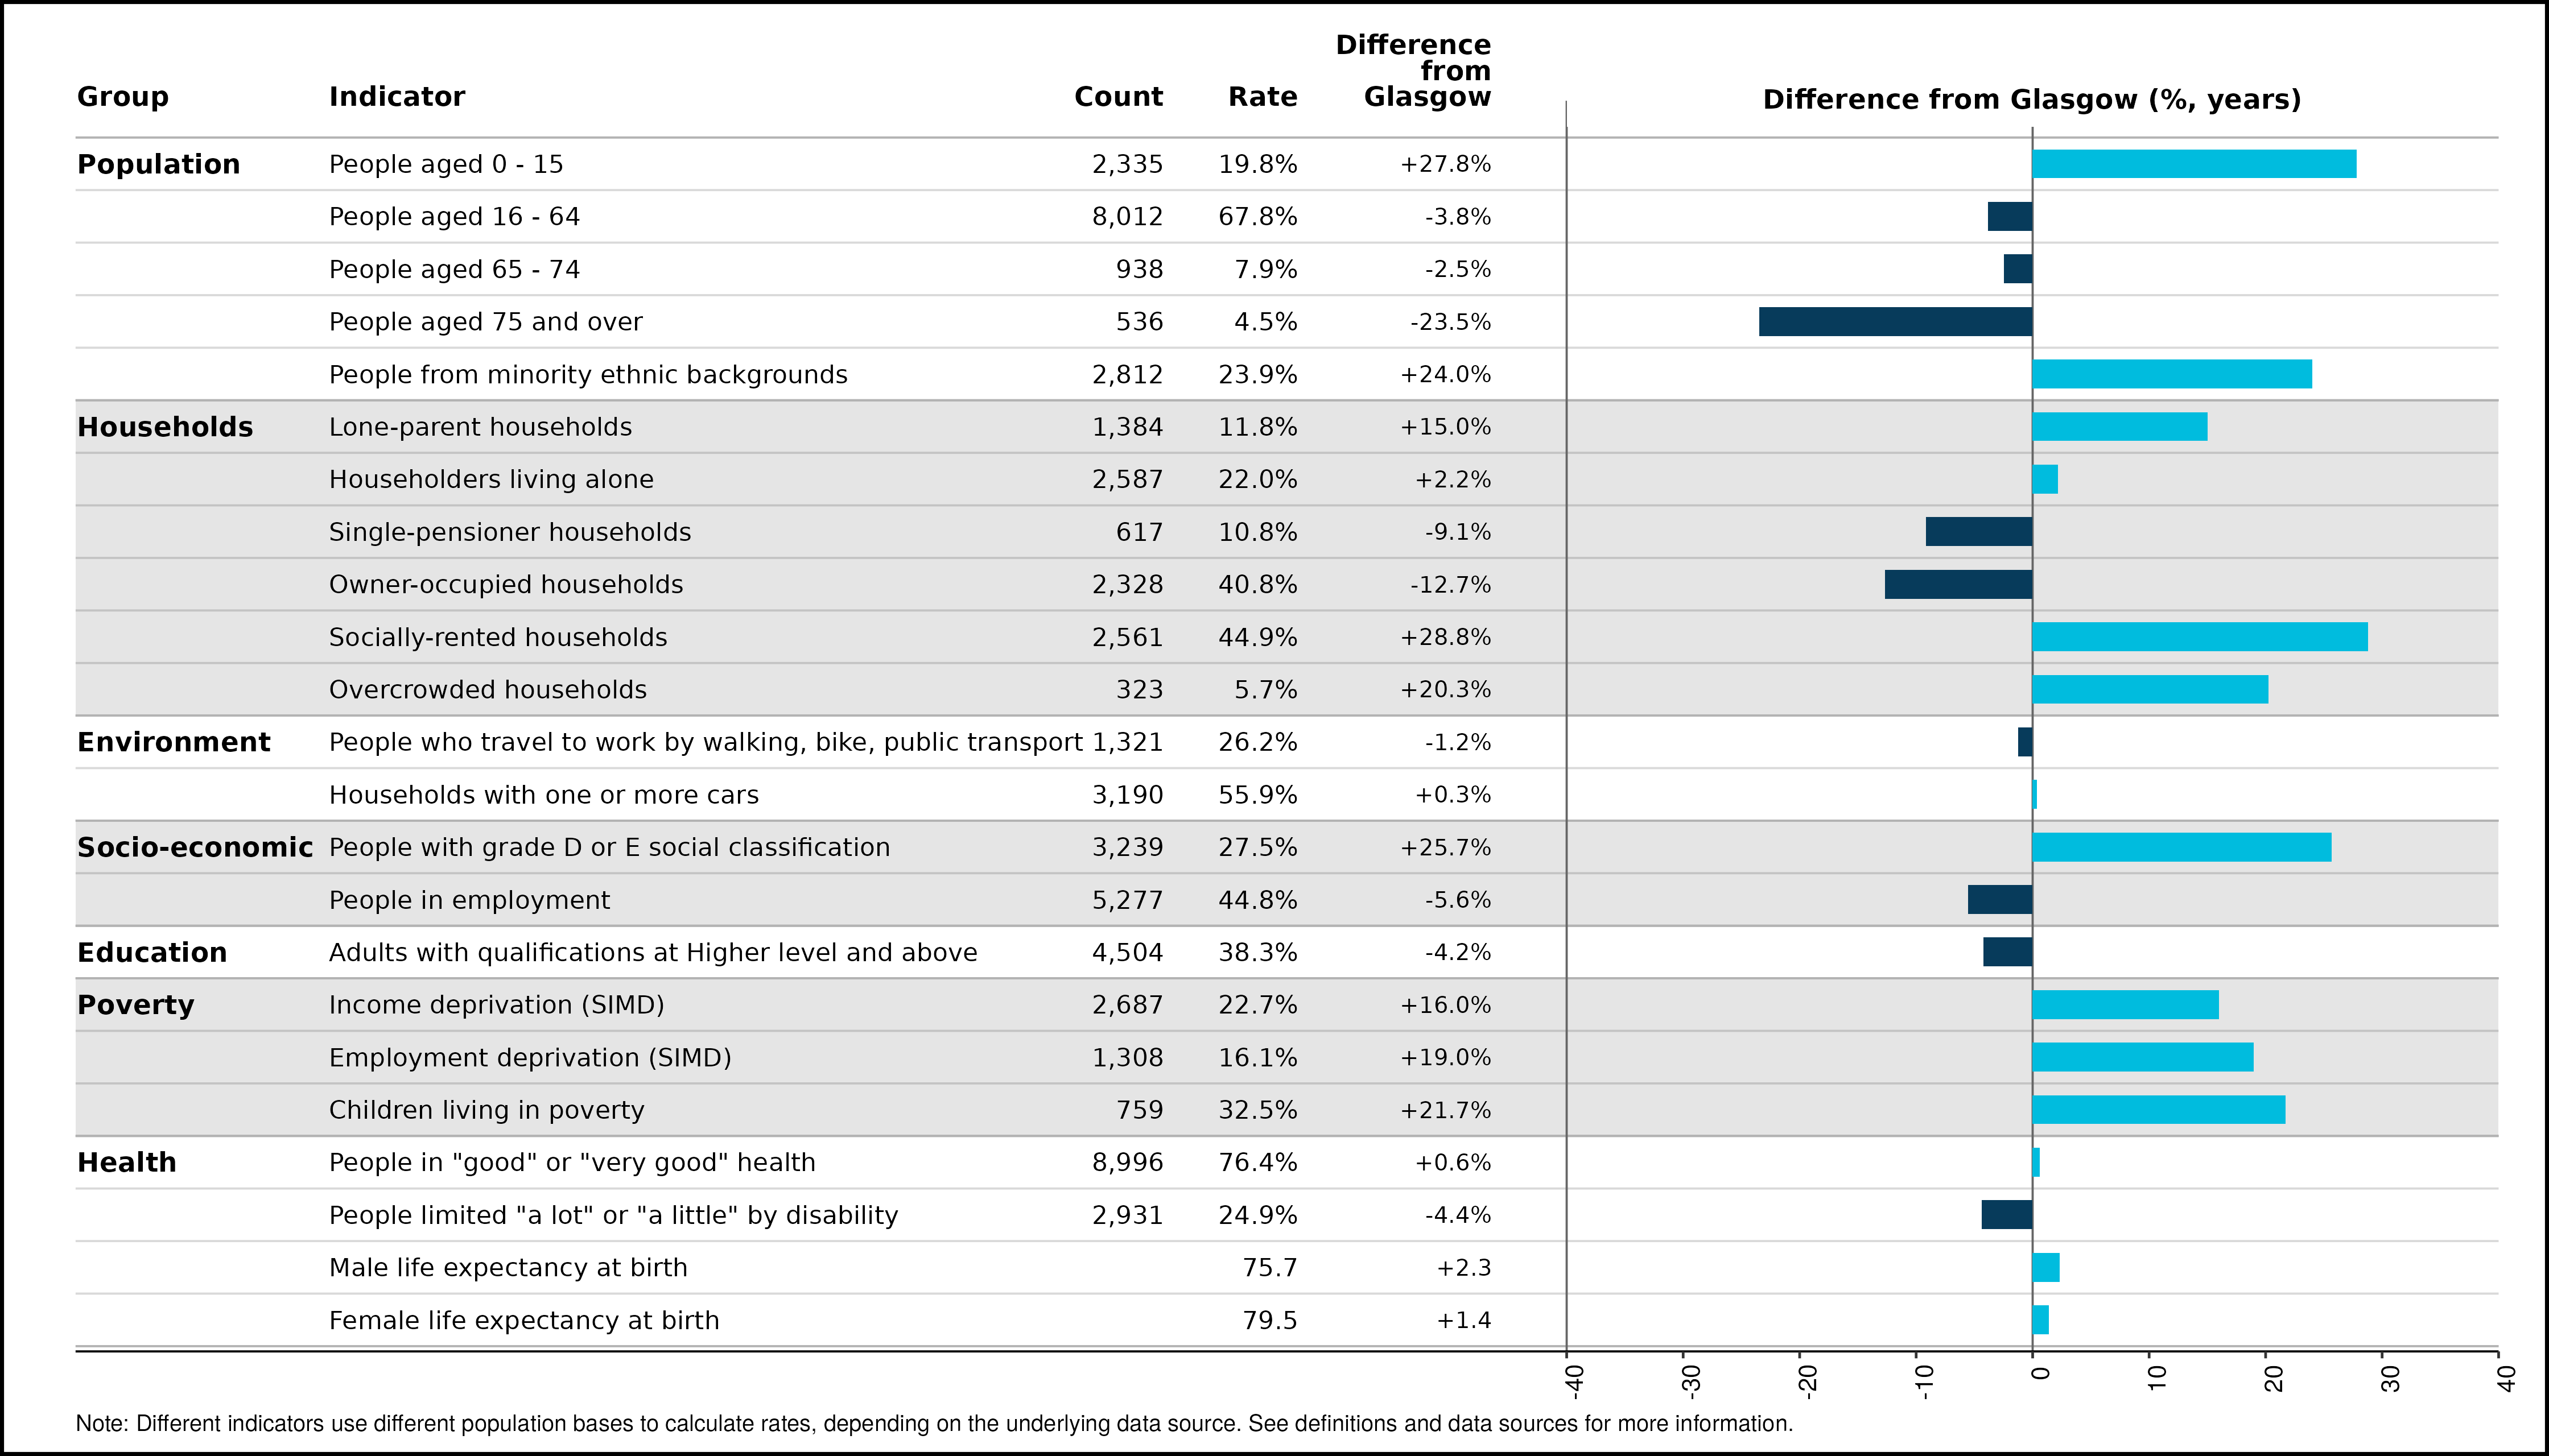This screenshot has width=2549, height=1456.
Task: Select the "Employment deprivation (SIMD)" bar
Action: [x=2142, y=1058]
